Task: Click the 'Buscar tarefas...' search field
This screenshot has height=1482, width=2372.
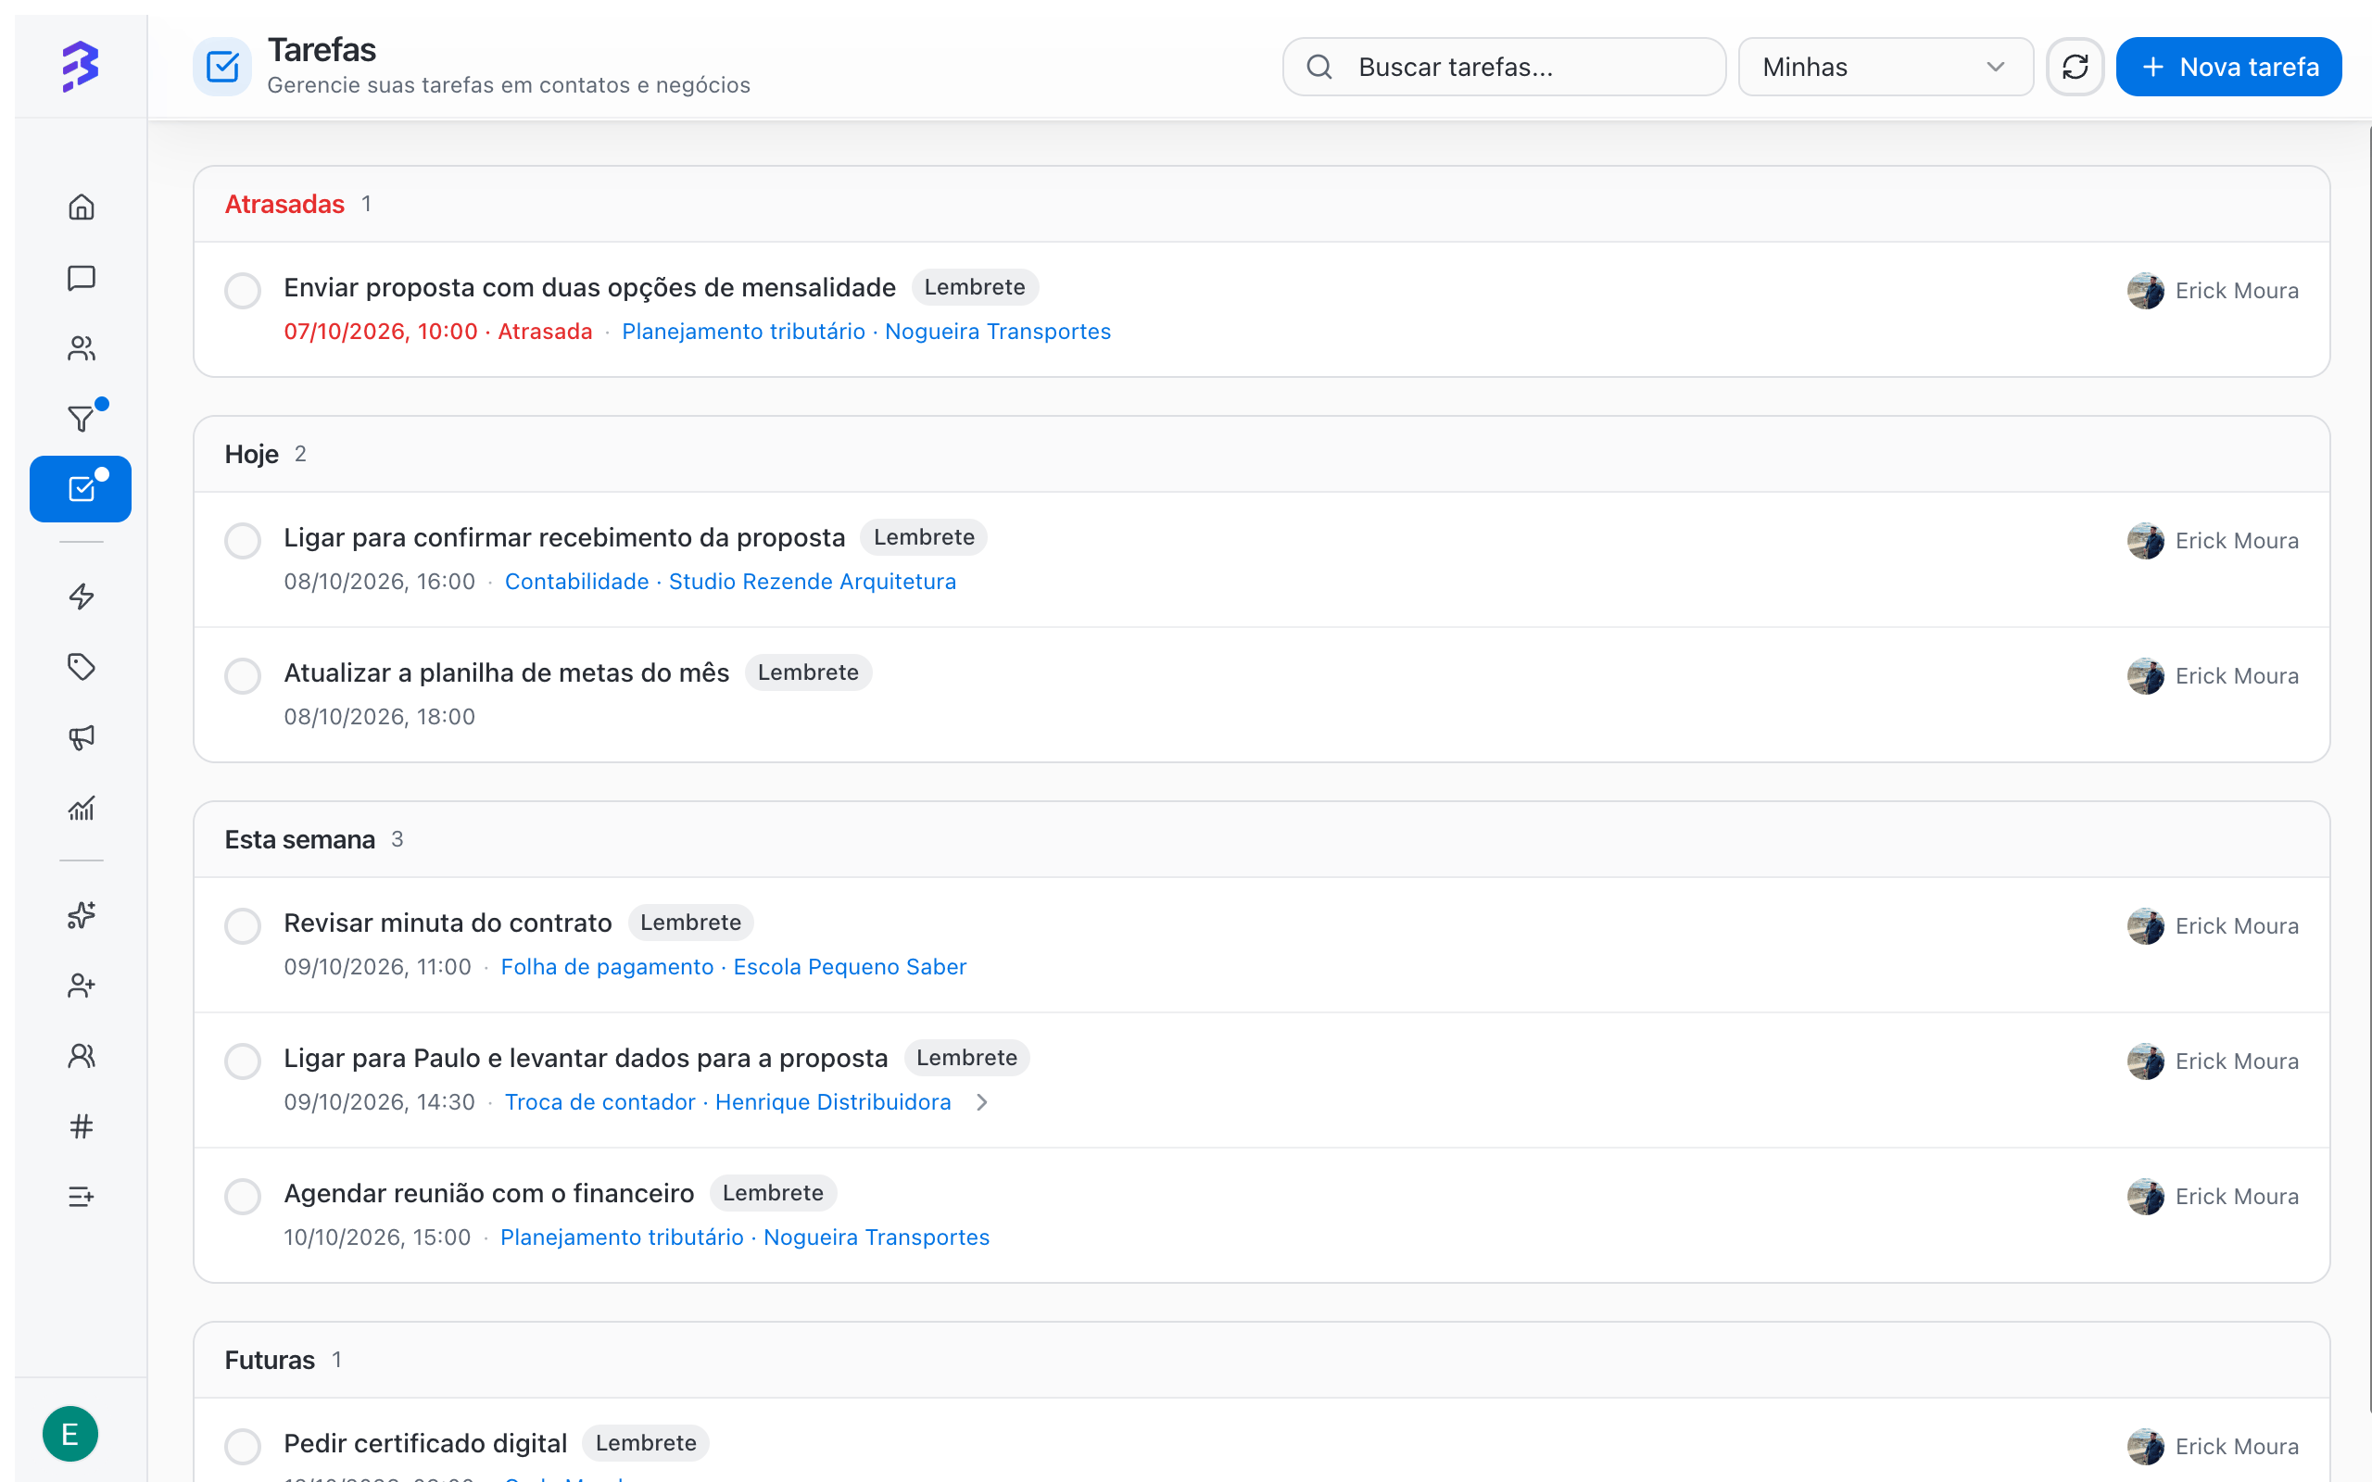Action: pyautogui.click(x=1504, y=67)
